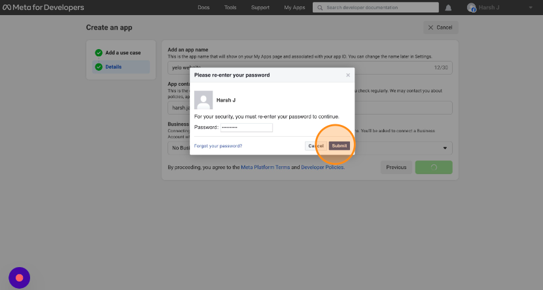This screenshot has height=290, width=543.
Task: Click the green check beside Details
Action: (x=99, y=67)
